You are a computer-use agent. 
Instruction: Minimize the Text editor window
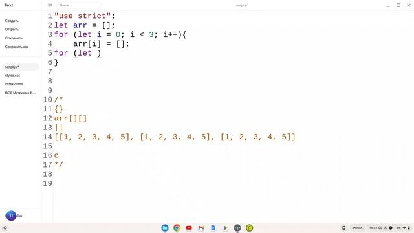[x=388, y=5]
